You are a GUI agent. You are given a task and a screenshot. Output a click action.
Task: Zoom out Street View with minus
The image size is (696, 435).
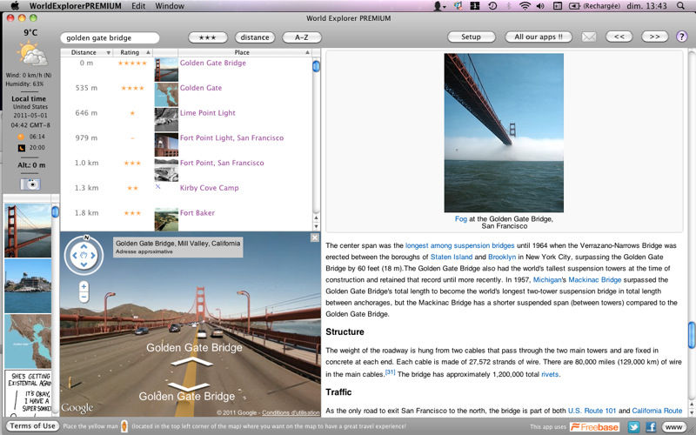tap(84, 297)
